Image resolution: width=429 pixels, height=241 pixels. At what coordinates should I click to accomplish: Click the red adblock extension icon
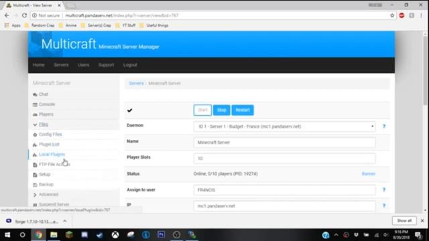402,15
